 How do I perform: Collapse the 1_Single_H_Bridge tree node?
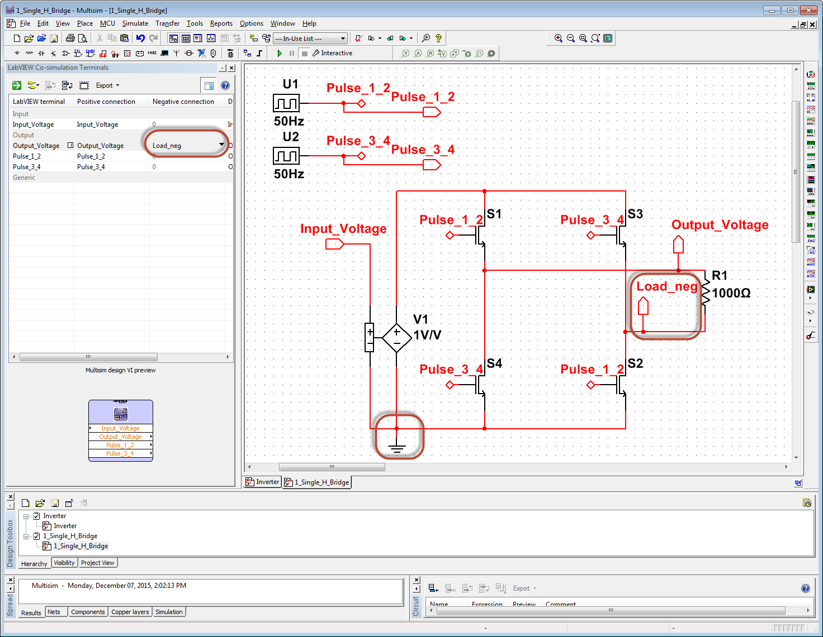click(x=26, y=537)
